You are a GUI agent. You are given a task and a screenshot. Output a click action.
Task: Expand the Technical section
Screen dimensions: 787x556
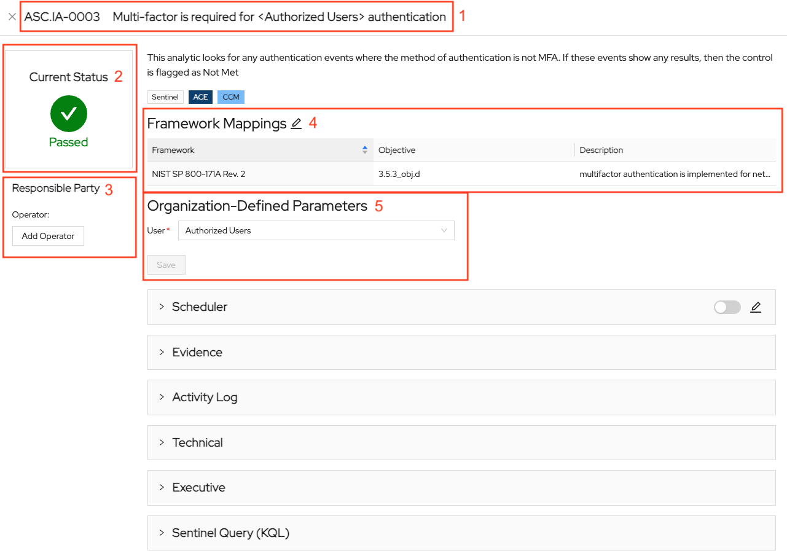pos(461,442)
